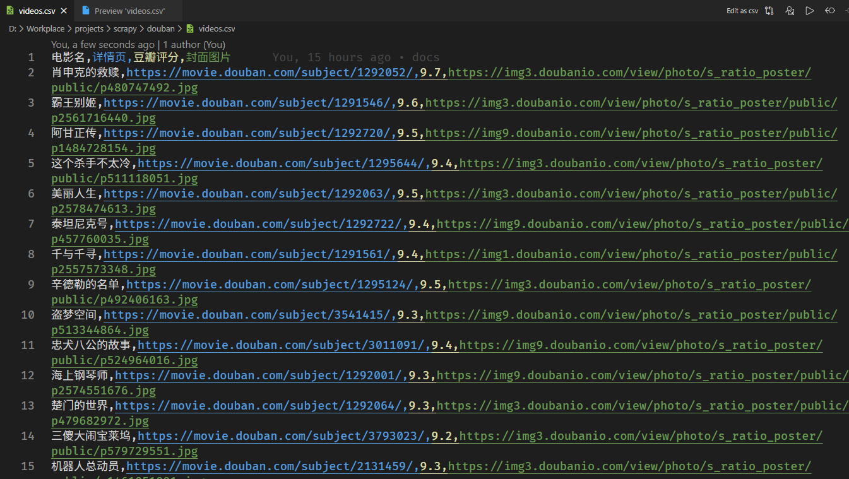The height and width of the screenshot is (479, 849).
Task: Select line number 1 in the gutter
Action: click(31, 57)
